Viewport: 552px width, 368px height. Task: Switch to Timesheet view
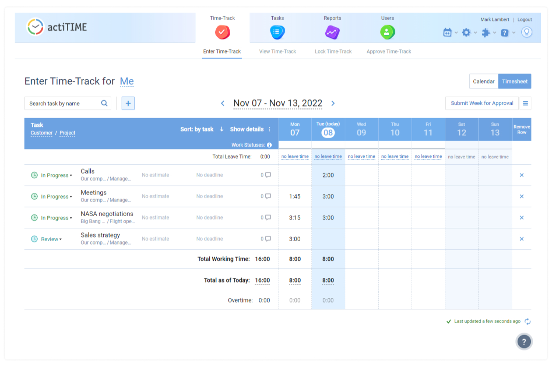tap(515, 81)
